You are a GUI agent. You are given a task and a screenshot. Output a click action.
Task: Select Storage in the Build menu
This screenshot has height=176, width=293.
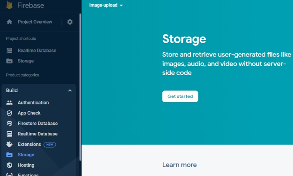click(x=26, y=155)
